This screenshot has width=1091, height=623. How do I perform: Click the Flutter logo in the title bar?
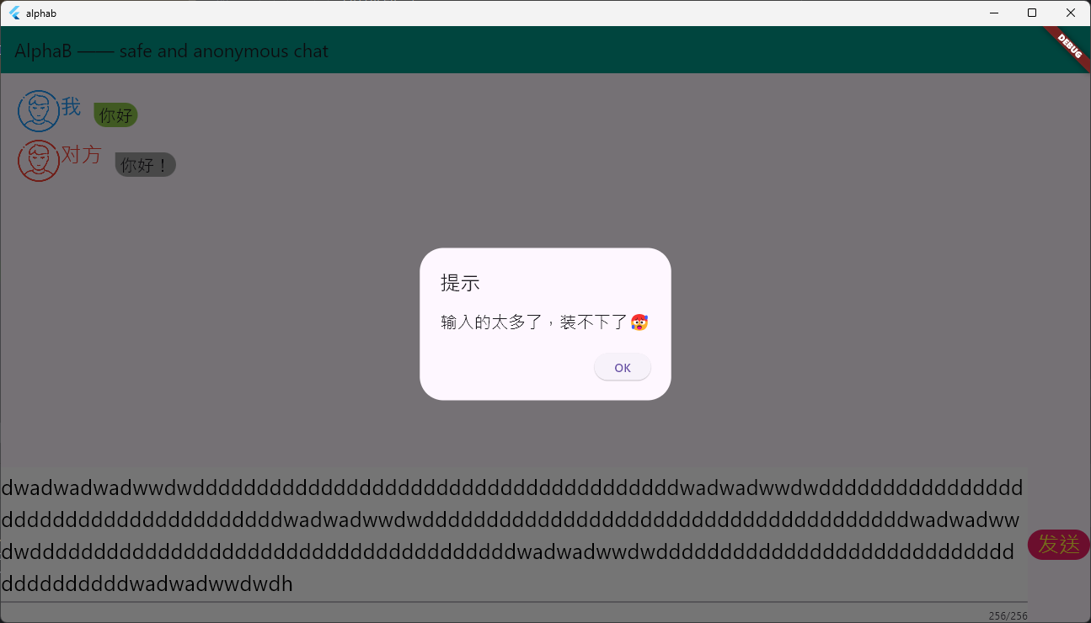pos(14,13)
